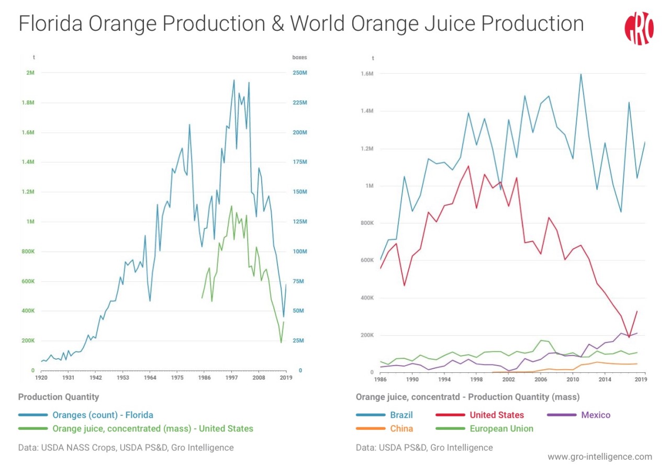The width and height of the screenshot is (670, 466).
Task: Select 'Oranges (count) - Florida' legend label
Action: (103, 415)
